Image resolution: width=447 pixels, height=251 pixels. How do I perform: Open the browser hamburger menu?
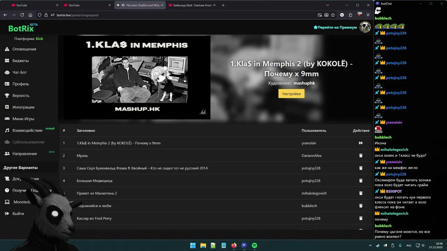tap(368, 15)
